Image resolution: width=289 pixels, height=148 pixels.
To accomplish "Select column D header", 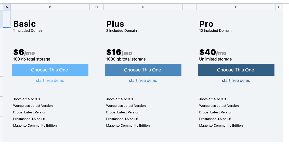I will [x=143, y=7].
